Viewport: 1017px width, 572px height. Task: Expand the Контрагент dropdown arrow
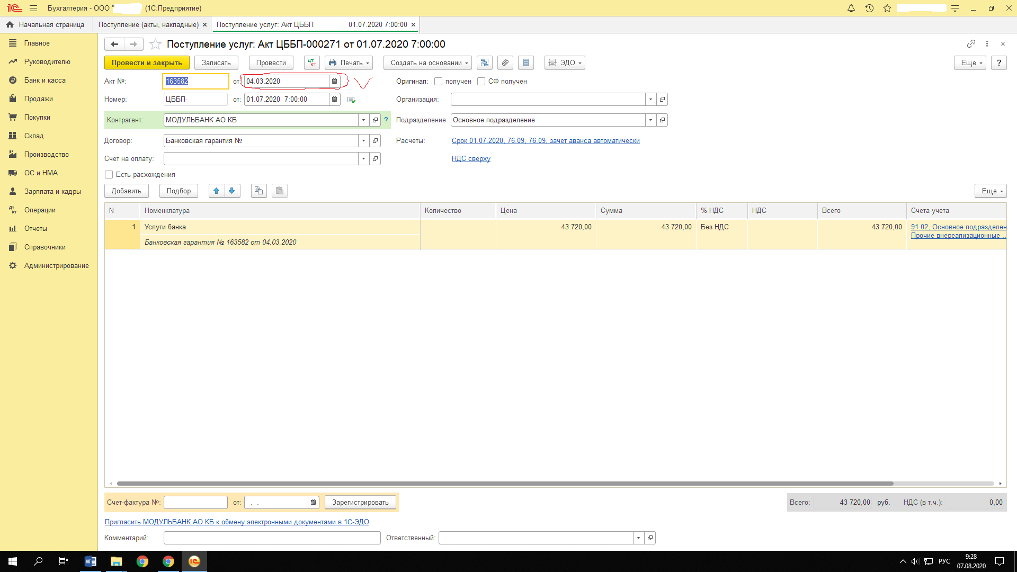pyautogui.click(x=363, y=120)
